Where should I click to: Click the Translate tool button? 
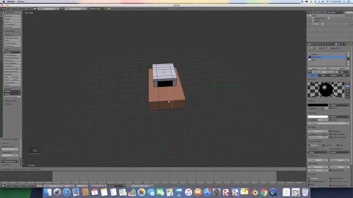(x=12, y=16)
